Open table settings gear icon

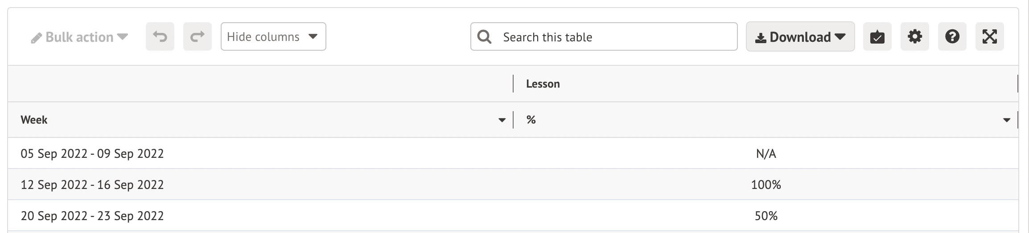click(914, 36)
